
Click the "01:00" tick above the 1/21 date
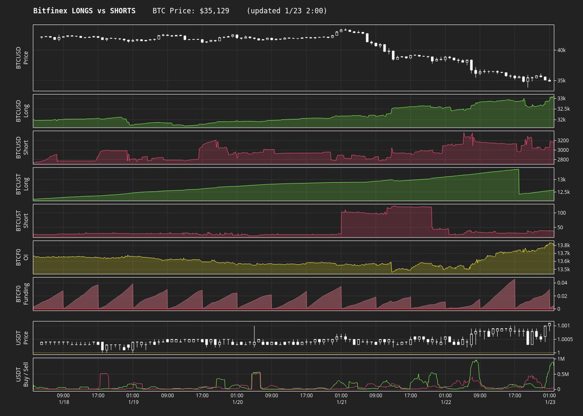pos(342,396)
